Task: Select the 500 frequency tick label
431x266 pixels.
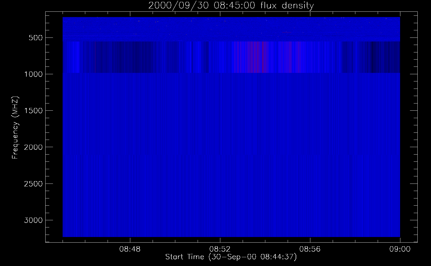Action: click(x=36, y=38)
